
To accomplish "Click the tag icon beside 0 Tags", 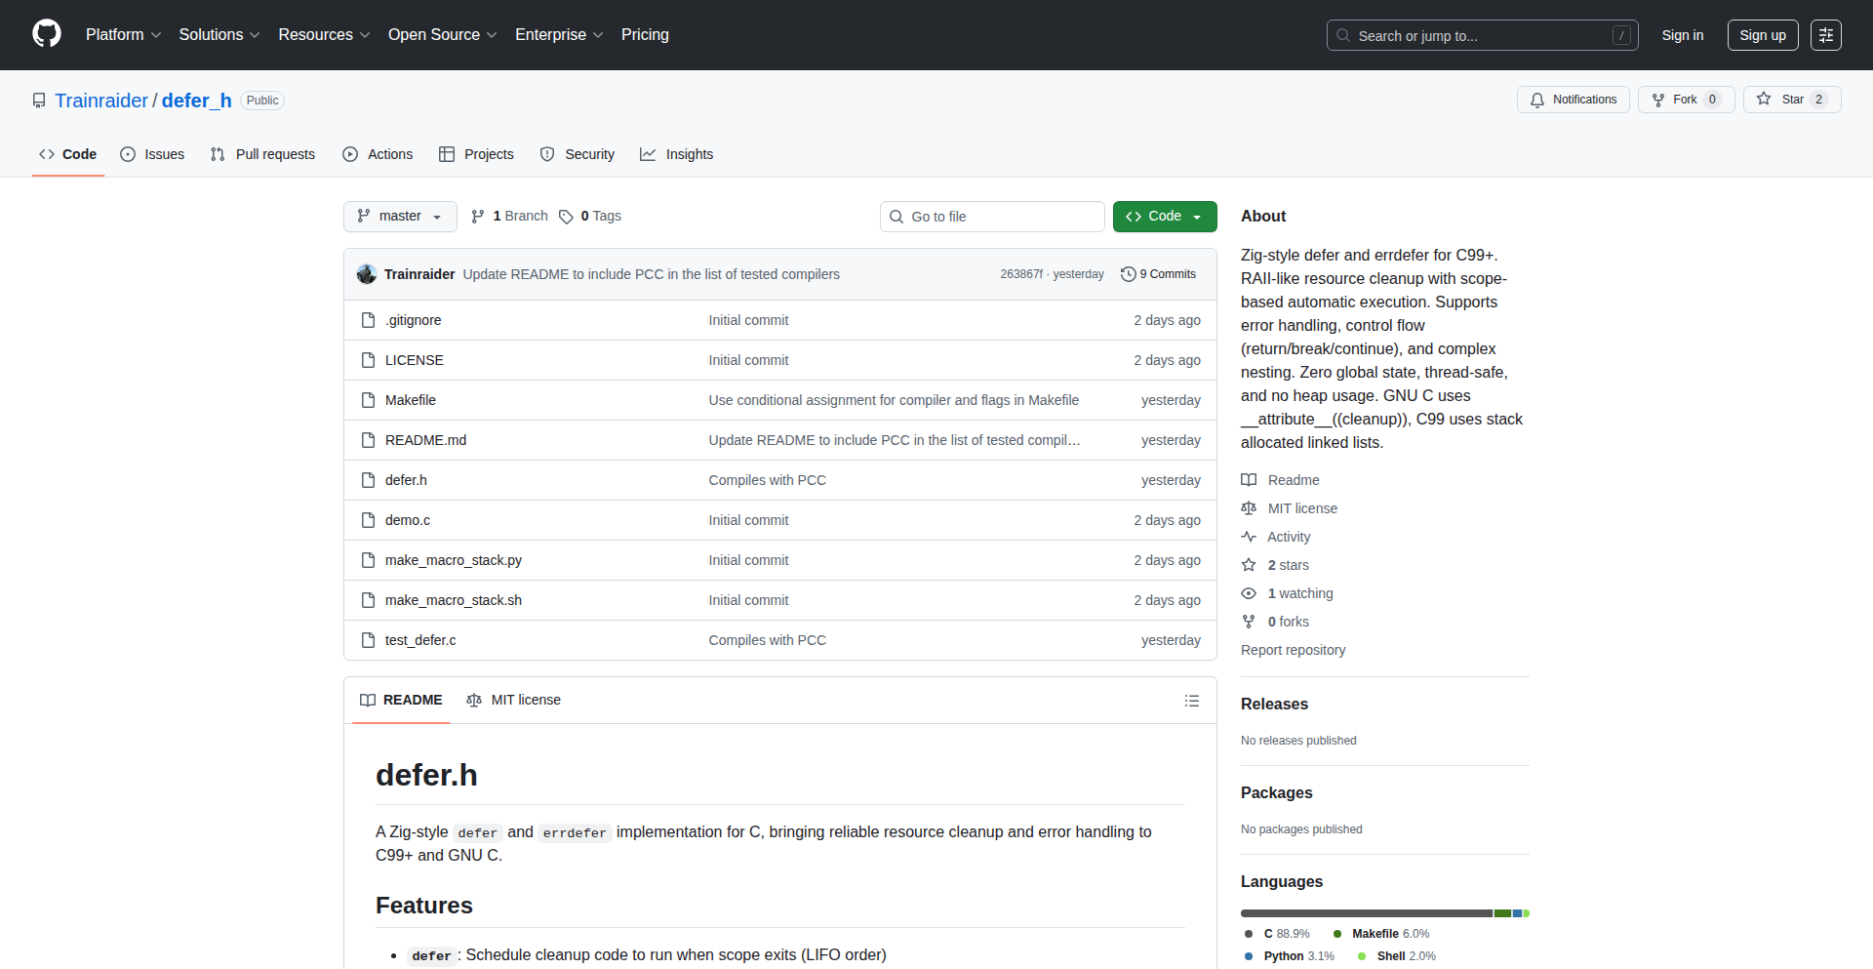I will 566,217.
